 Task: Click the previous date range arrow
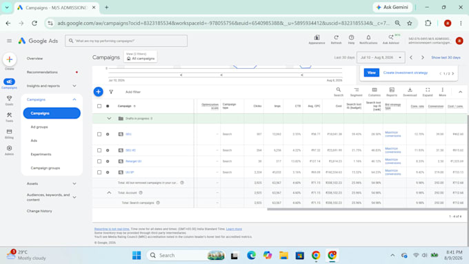click(411, 57)
